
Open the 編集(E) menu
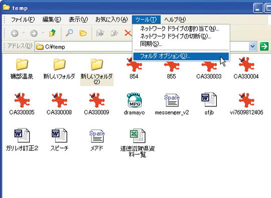(52, 19)
